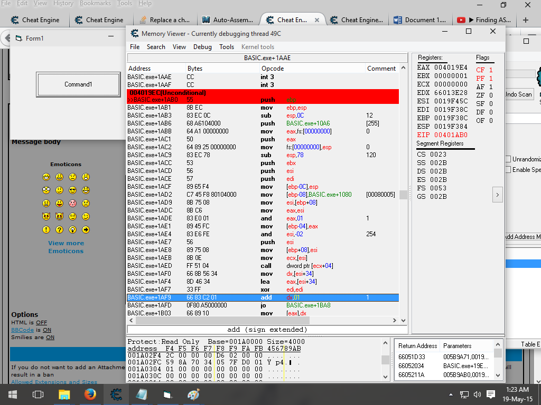Insert the exclamation mark emoticon

tap(46, 229)
